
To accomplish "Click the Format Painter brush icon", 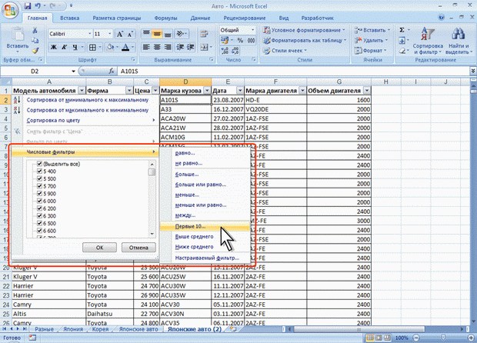I will point(35,50).
